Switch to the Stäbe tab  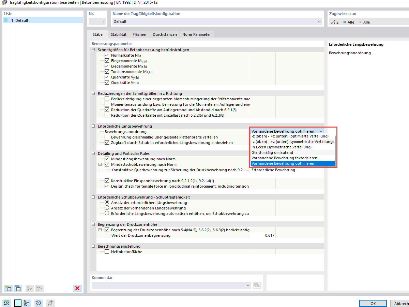tap(97, 34)
